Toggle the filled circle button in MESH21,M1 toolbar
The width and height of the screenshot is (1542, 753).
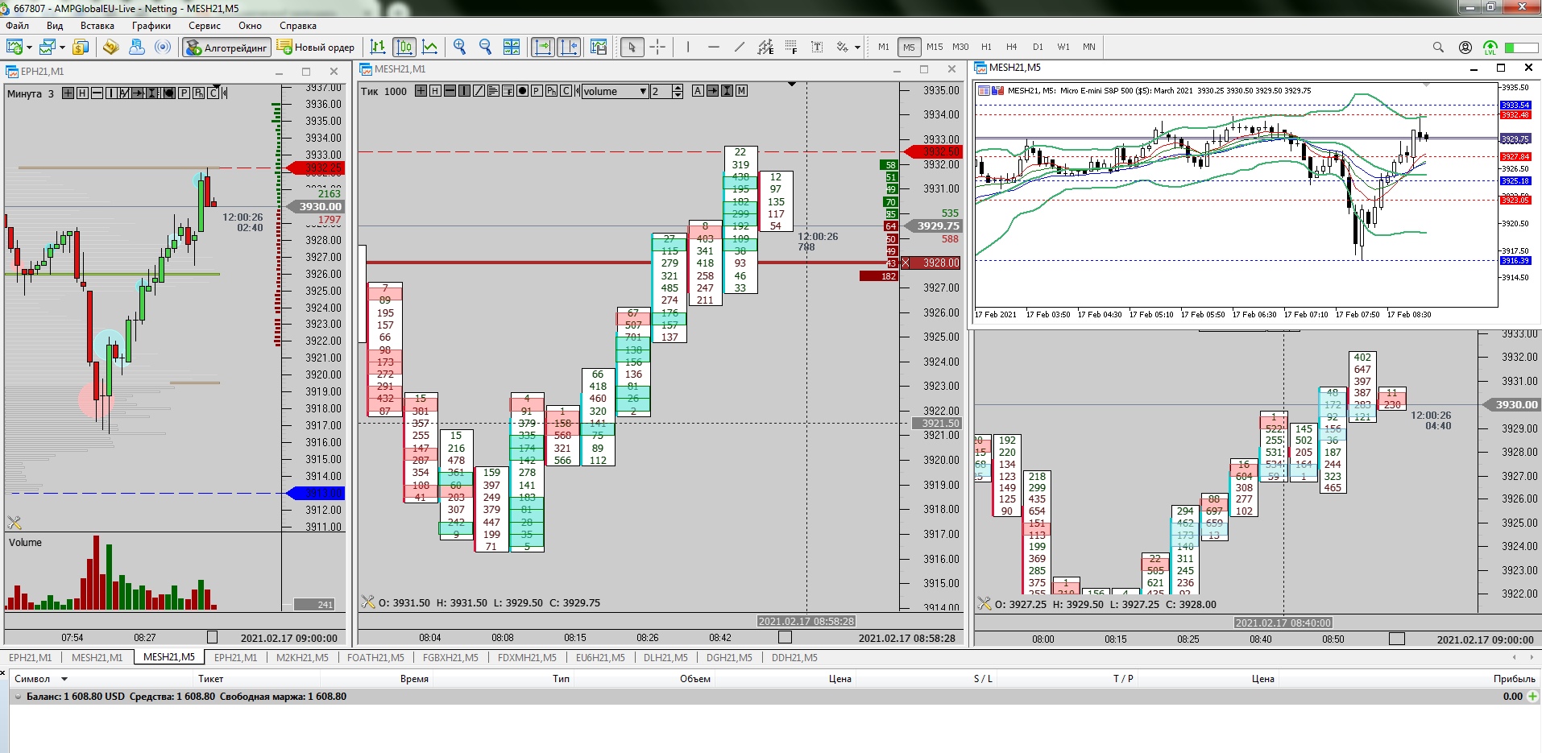point(522,91)
